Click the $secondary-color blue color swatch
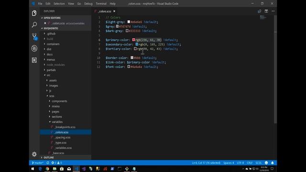Viewport: 306px width, 172px height. 137,44
